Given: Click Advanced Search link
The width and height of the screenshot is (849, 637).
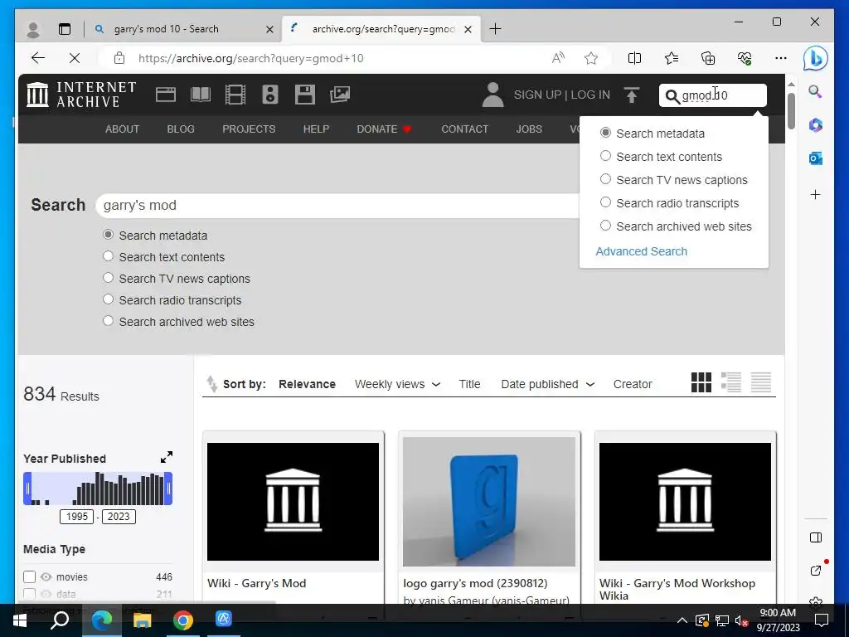Looking at the screenshot, I should 641,251.
